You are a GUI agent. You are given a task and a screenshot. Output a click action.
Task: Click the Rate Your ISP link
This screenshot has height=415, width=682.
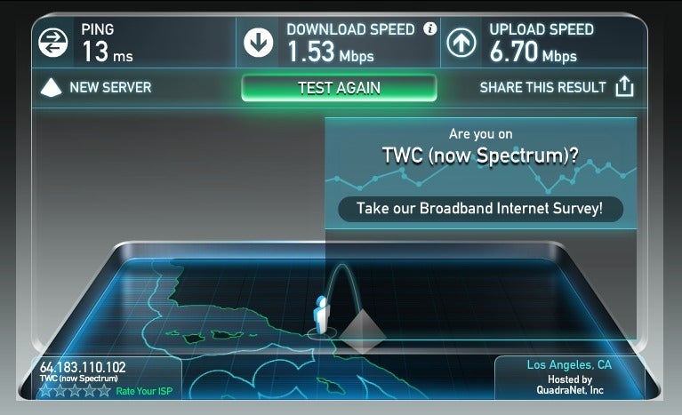[x=144, y=391]
